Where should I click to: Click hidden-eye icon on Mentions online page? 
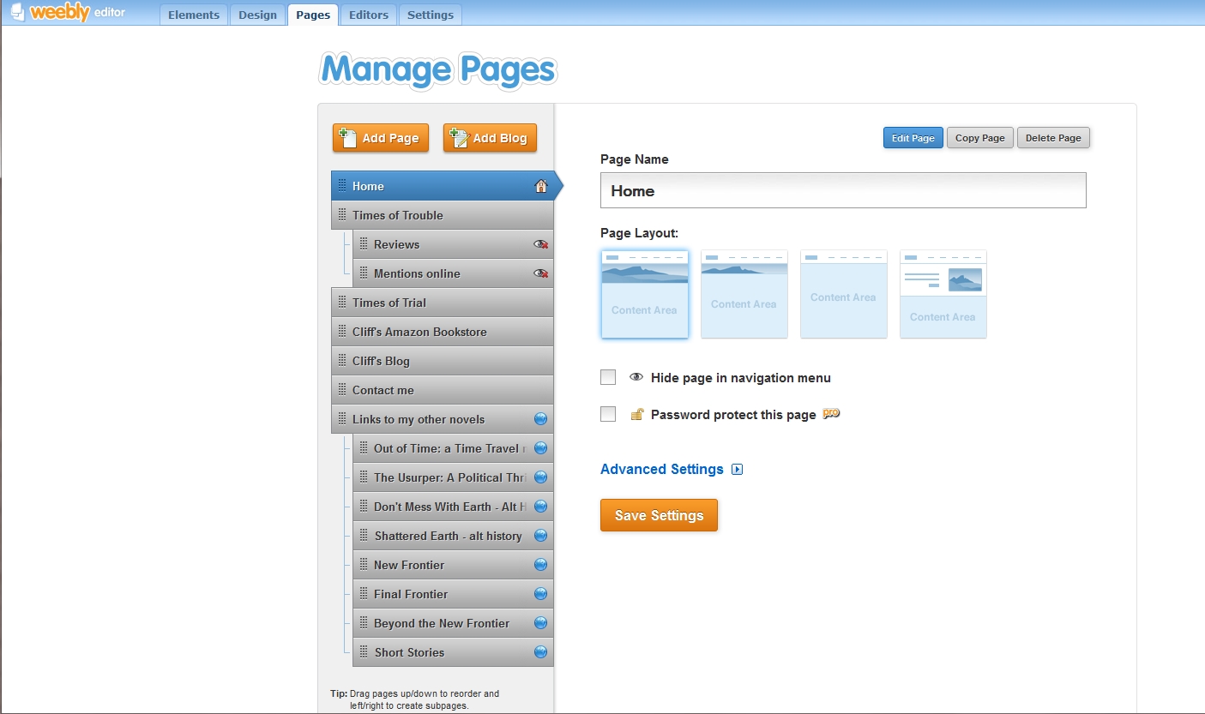click(x=540, y=273)
